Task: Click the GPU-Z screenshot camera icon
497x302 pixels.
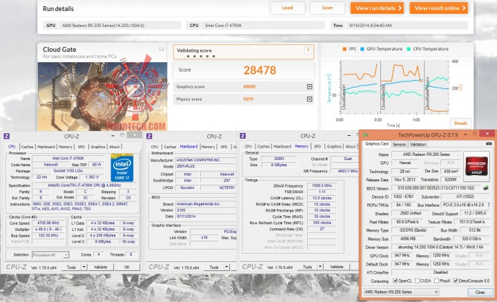Action: pos(489,143)
